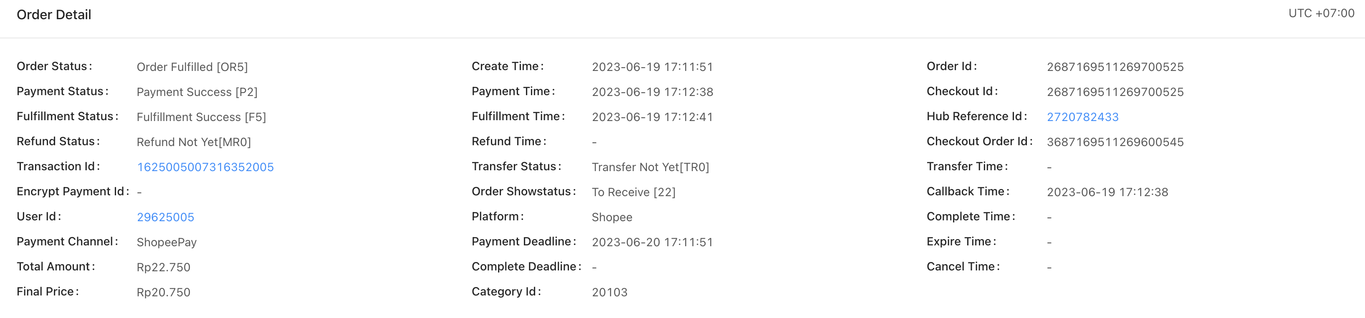Open Transaction Id link 1625005007316352005
This screenshot has width=1365, height=318.
(205, 167)
